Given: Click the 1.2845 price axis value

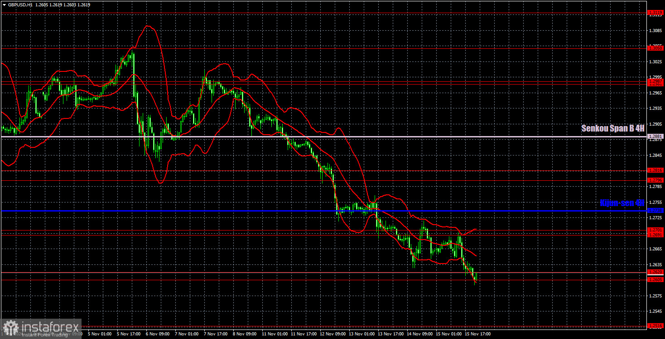Looking at the screenshot, I should coord(655,155).
